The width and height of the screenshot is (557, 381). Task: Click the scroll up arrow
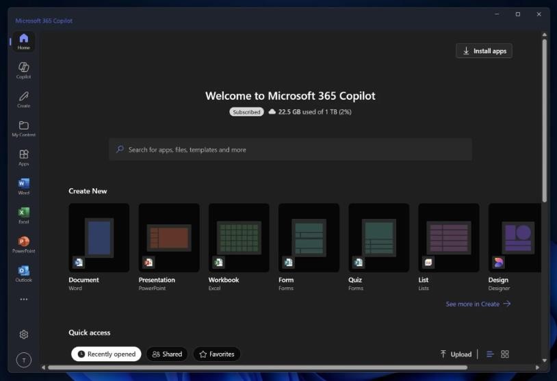[544, 34]
